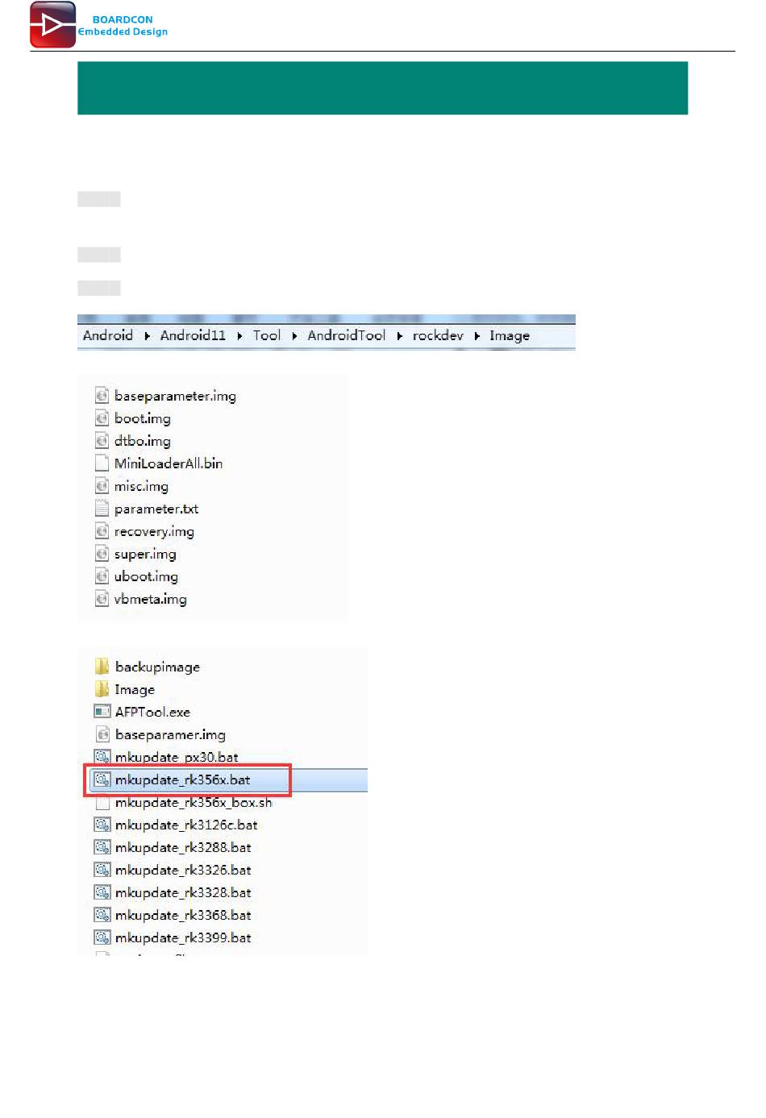Select the file name AFPTool.exe
The width and height of the screenshot is (766, 1118).
(152, 712)
